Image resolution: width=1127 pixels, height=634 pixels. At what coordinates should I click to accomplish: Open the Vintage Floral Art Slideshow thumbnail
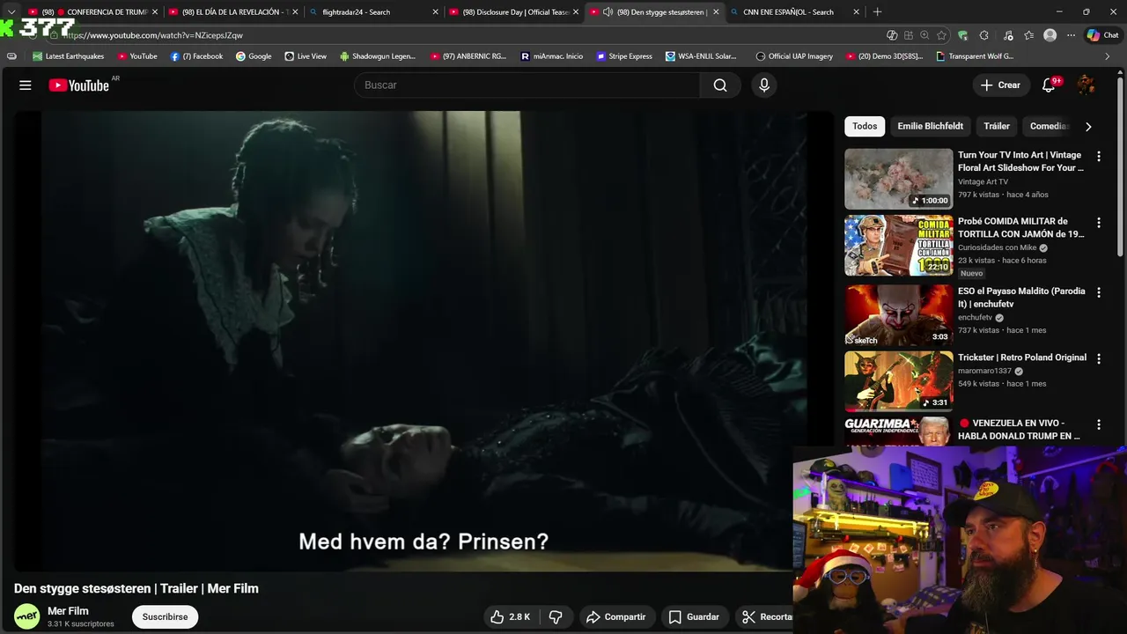tap(898, 179)
